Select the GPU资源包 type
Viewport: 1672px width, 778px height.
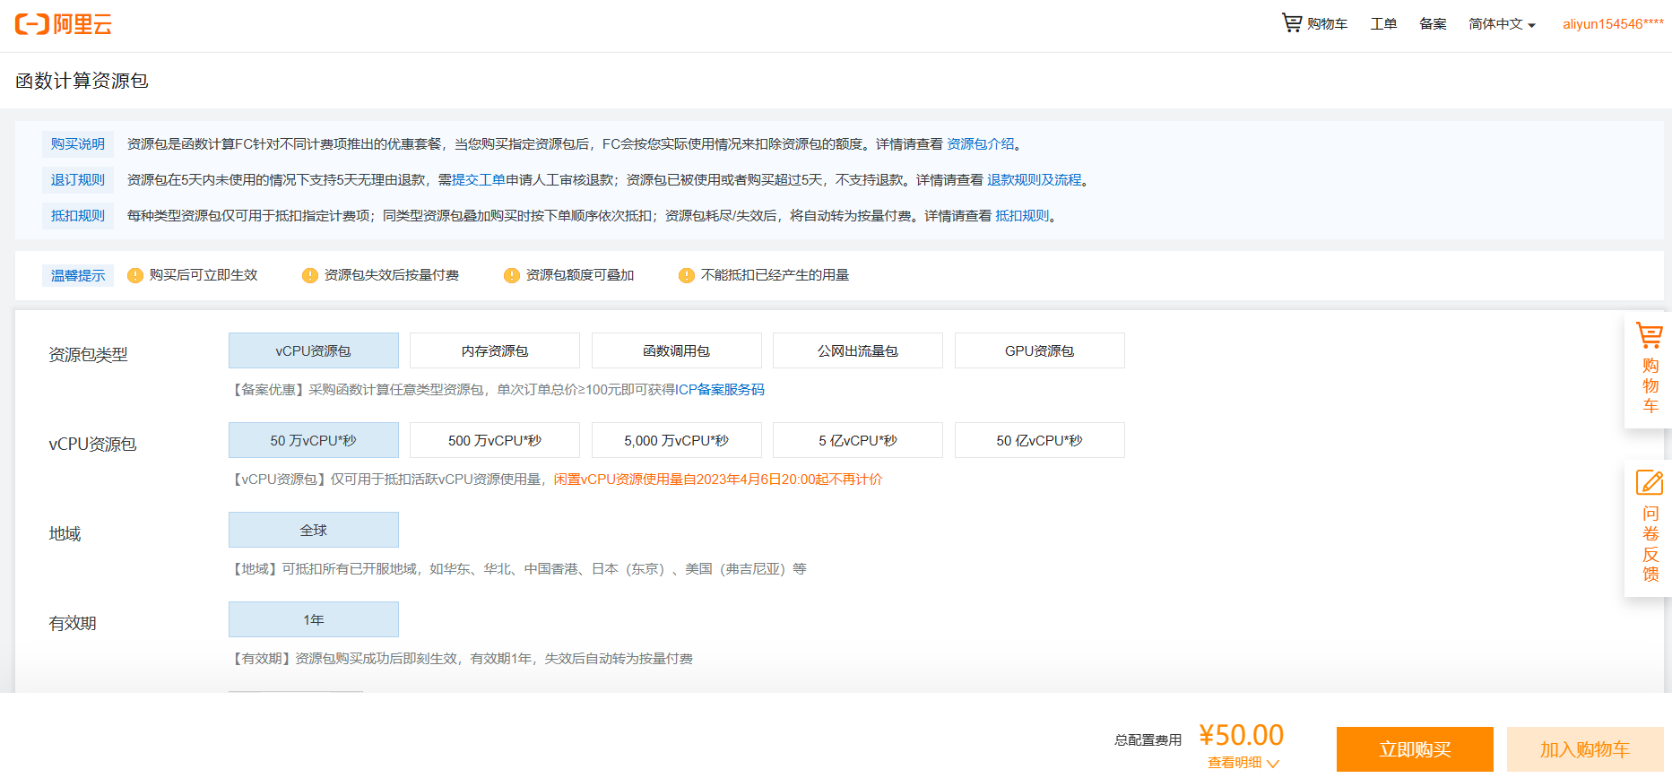tap(1040, 350)
